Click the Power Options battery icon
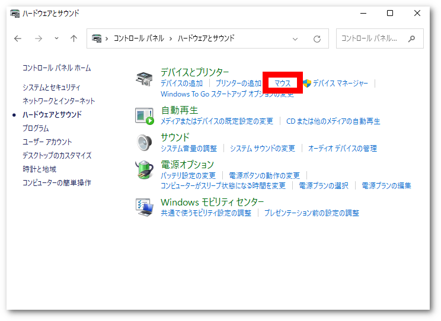The height and width of the screenshot is (321, 441). [144, 170]
